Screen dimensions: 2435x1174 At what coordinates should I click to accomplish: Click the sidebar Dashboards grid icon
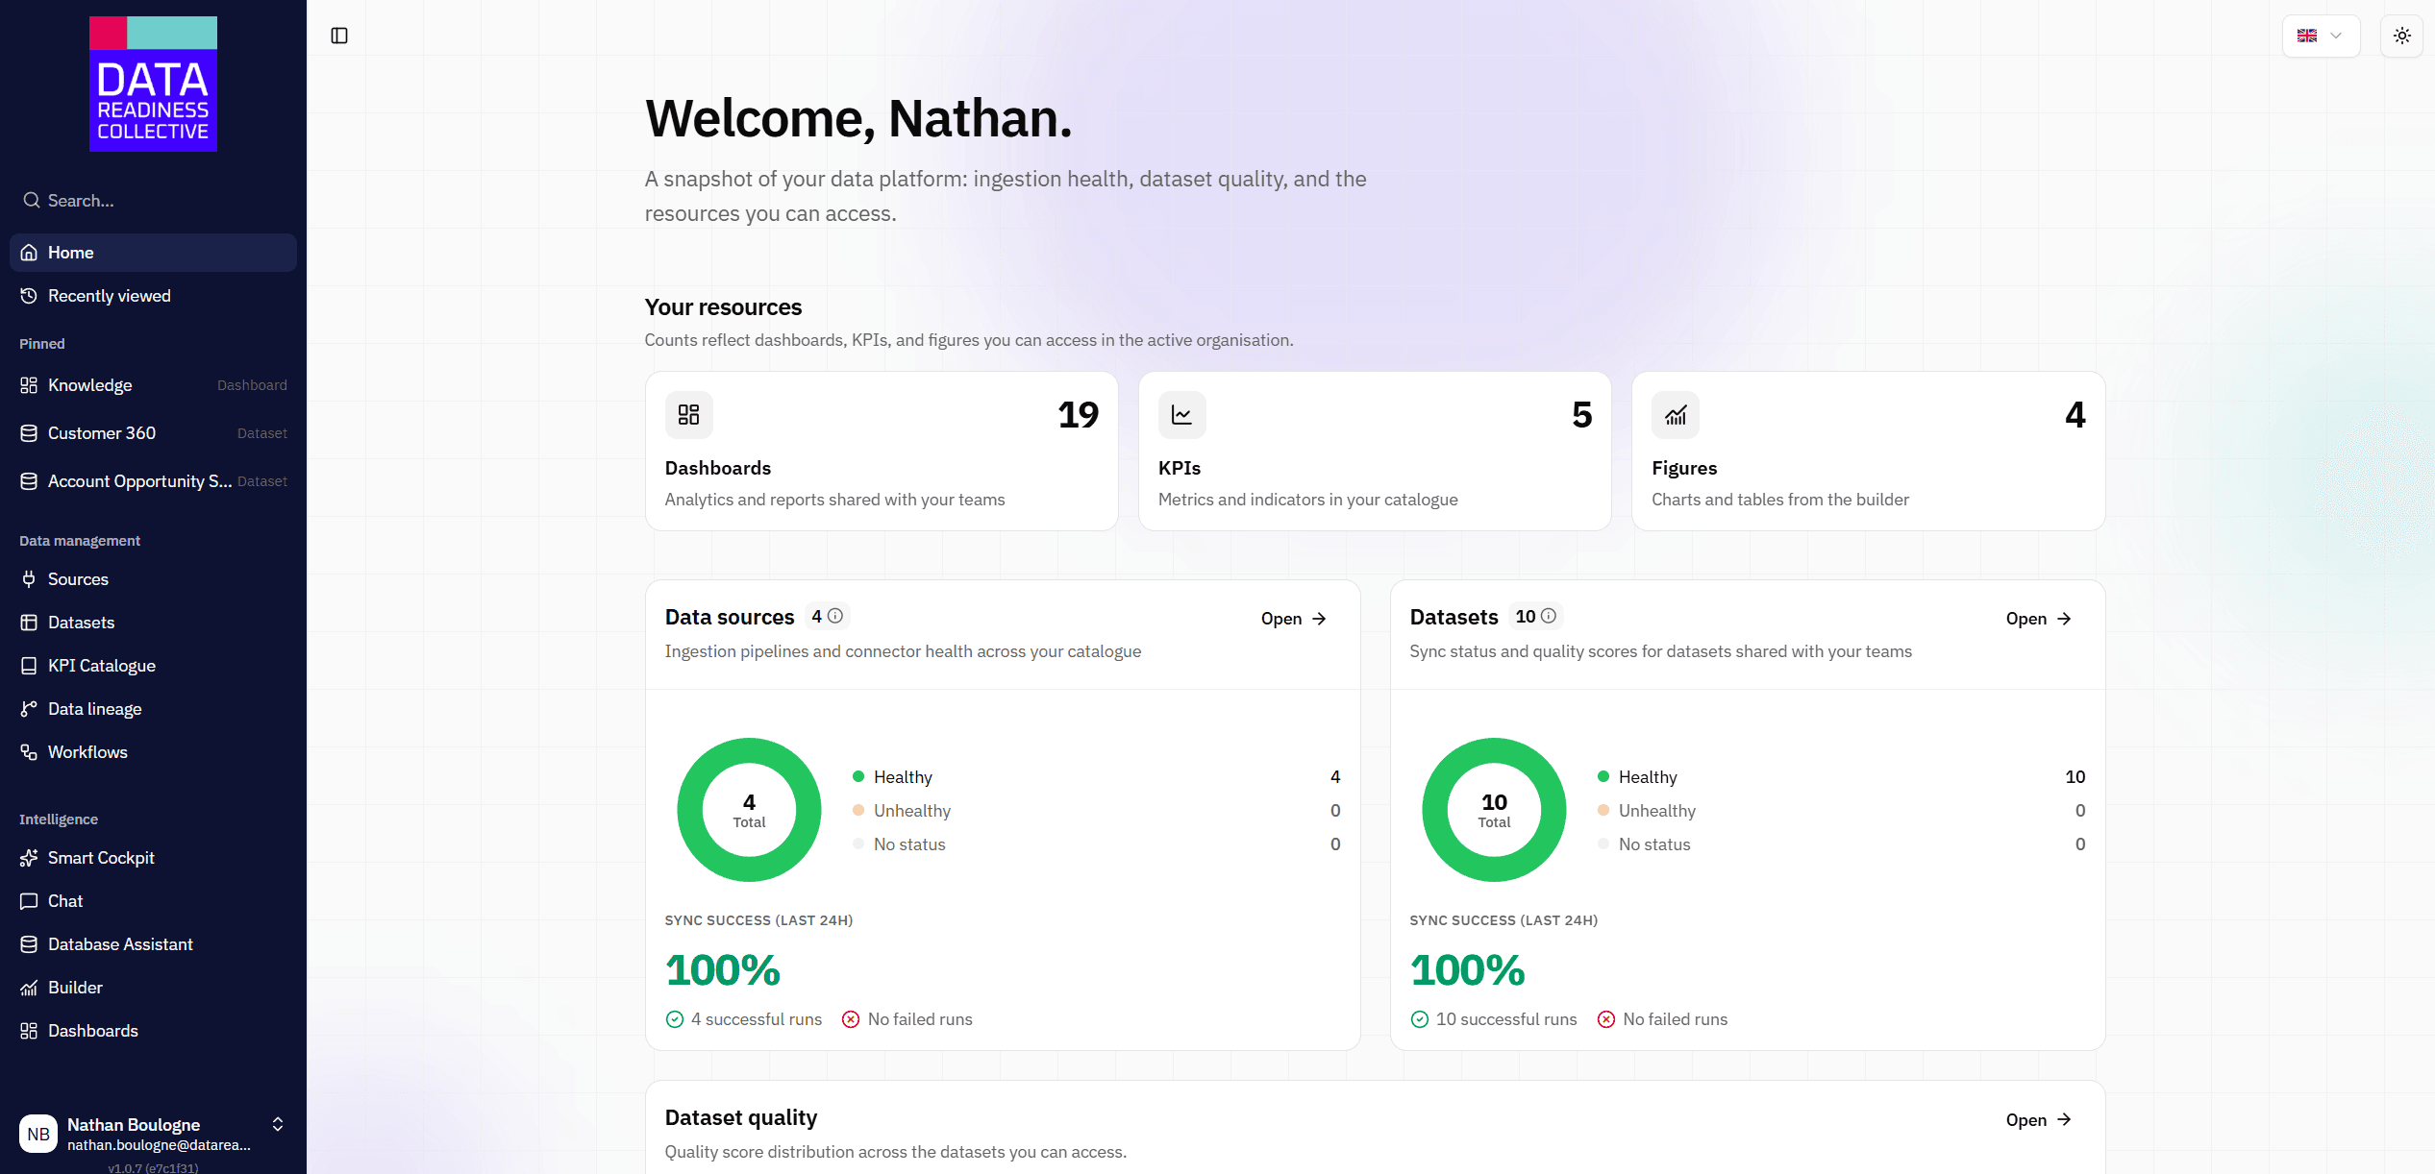29,1031
